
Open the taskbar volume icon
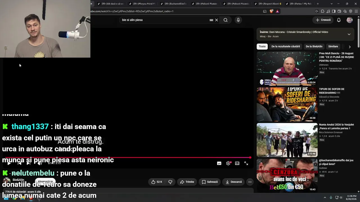pyautogui.click(x=341, y=198)
